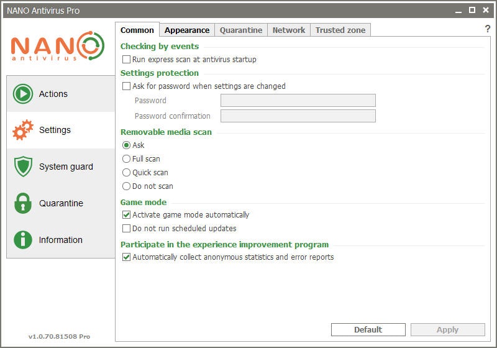Screen dimensions: 497x348
Task: Click the System guard shield icon
Action: tap(23, 167)
